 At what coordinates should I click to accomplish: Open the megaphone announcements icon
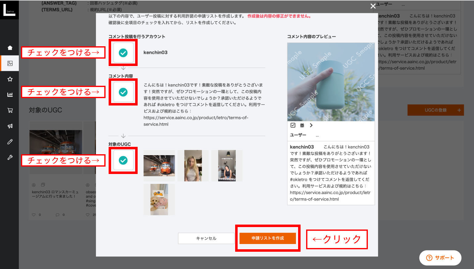(x=10, y=126)
